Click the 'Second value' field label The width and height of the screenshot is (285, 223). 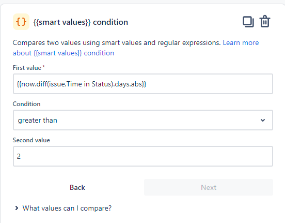click(31, 140)
